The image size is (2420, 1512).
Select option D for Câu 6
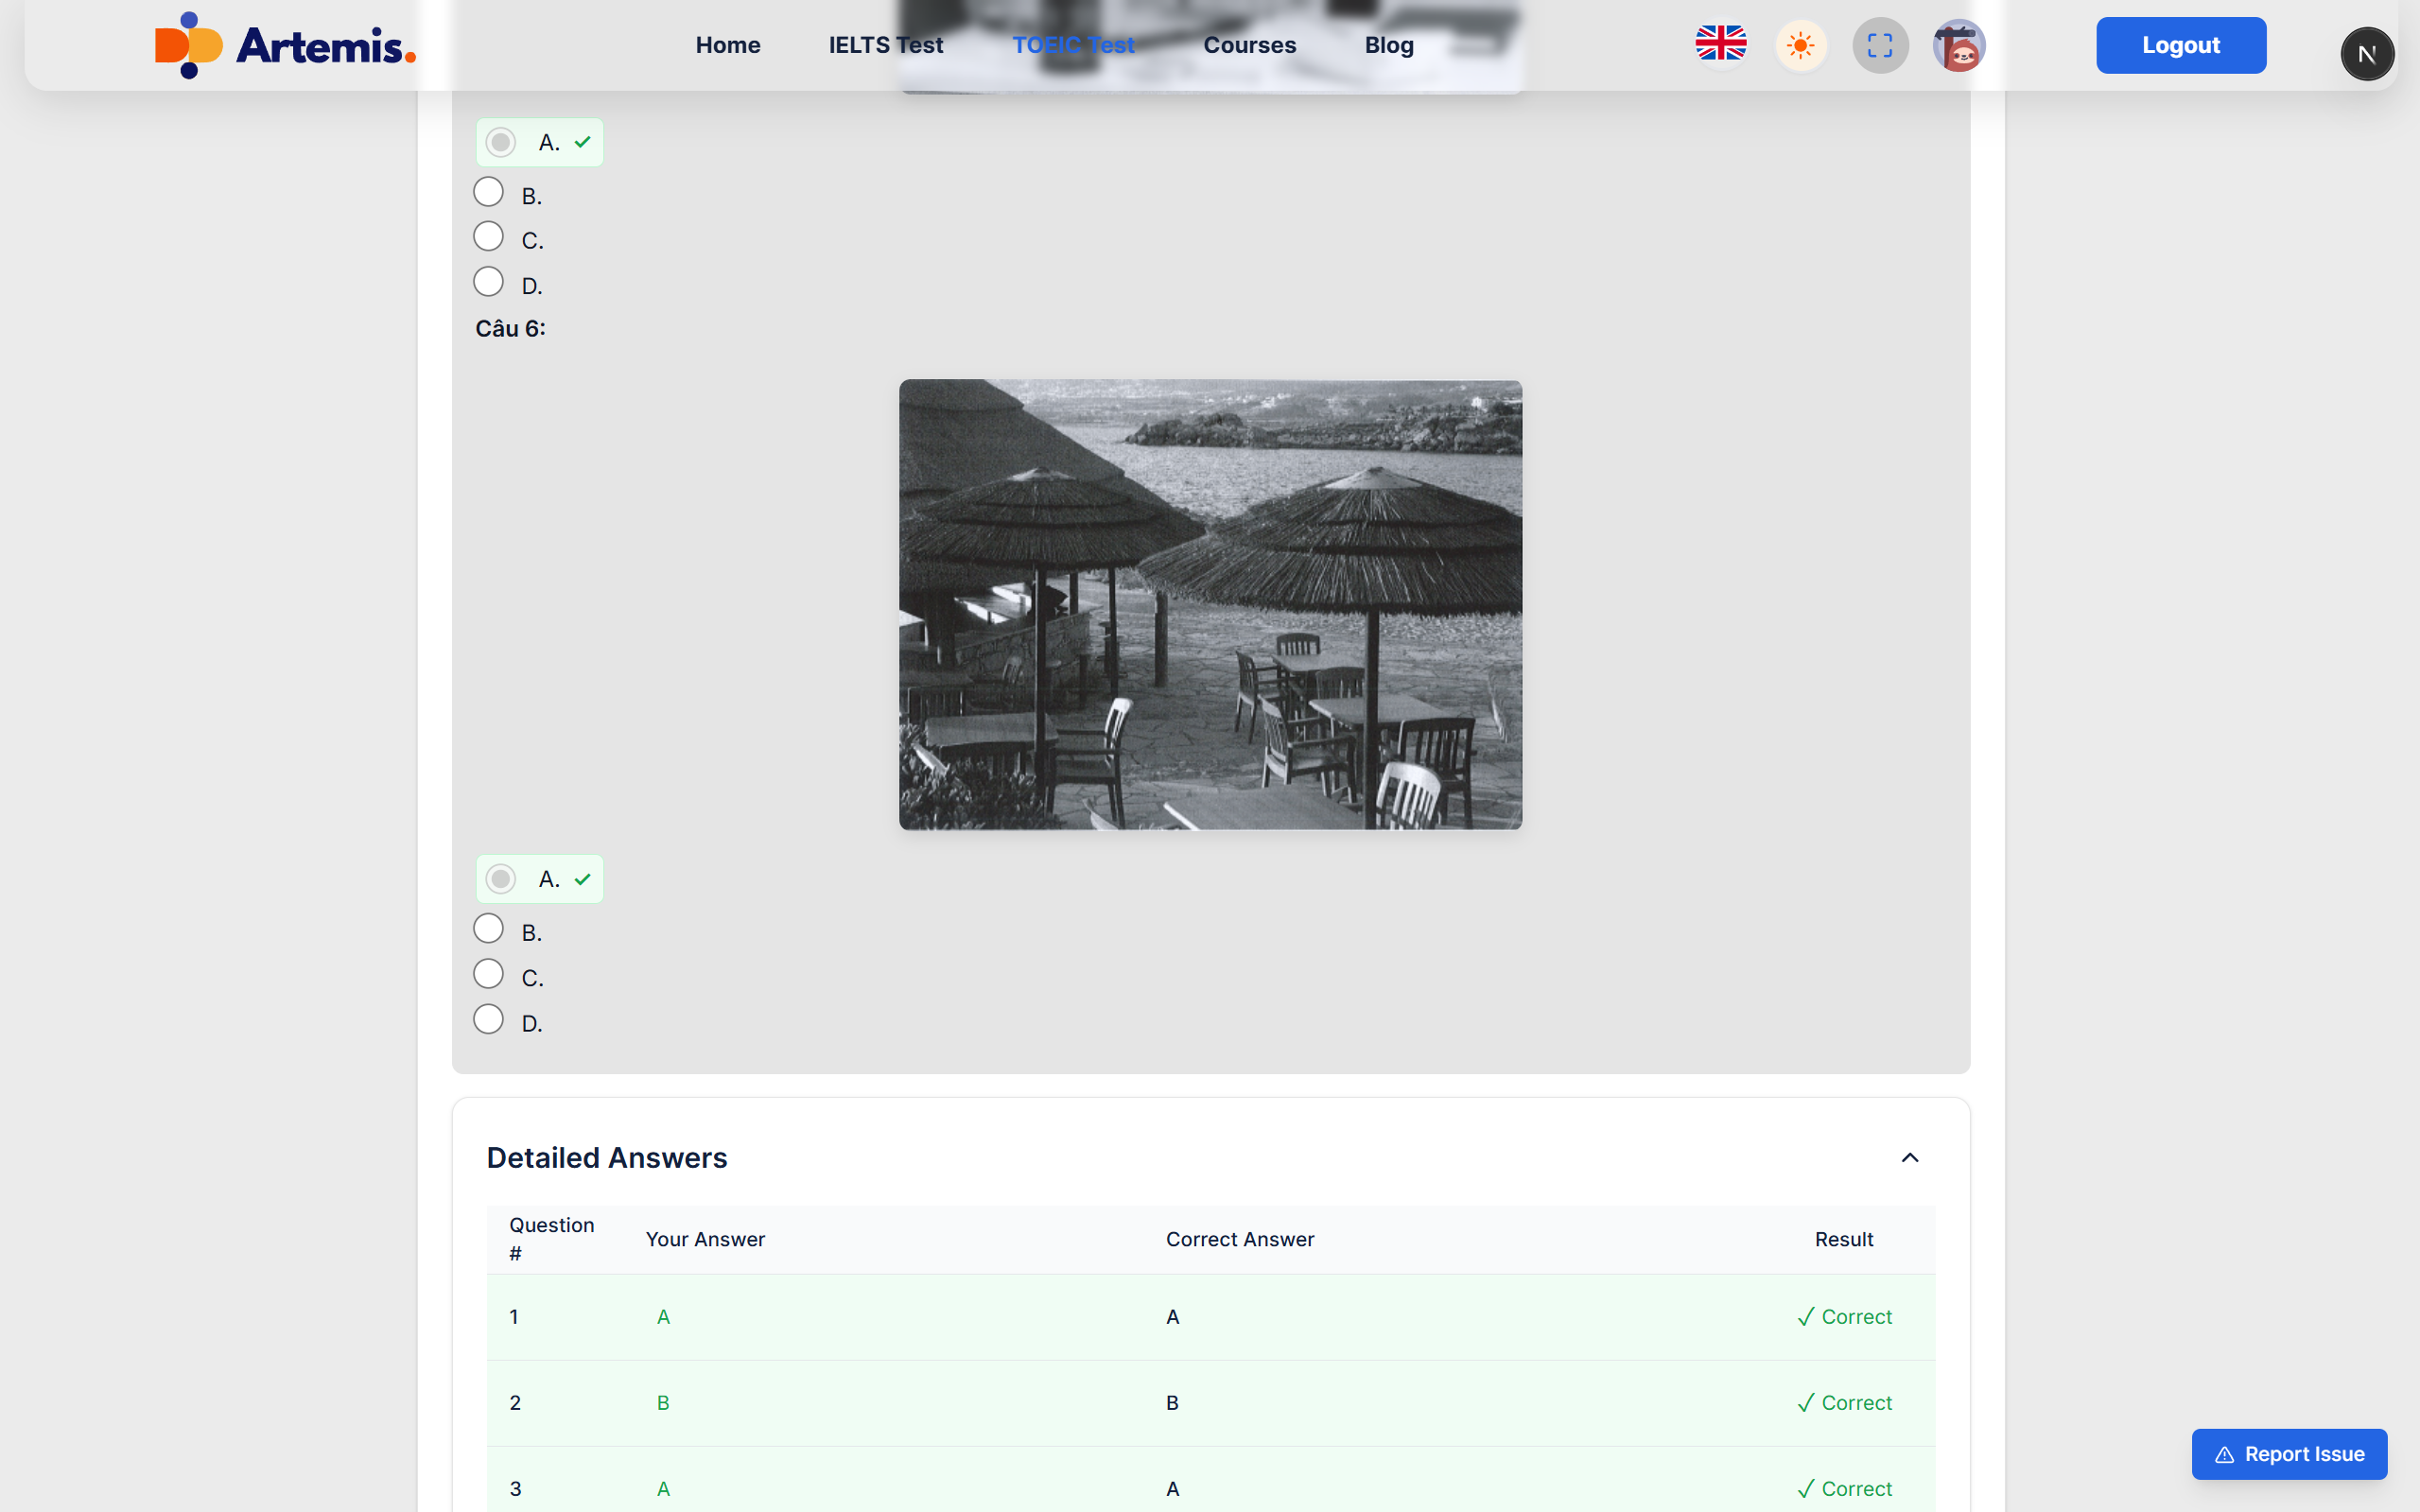(488, 1019)
